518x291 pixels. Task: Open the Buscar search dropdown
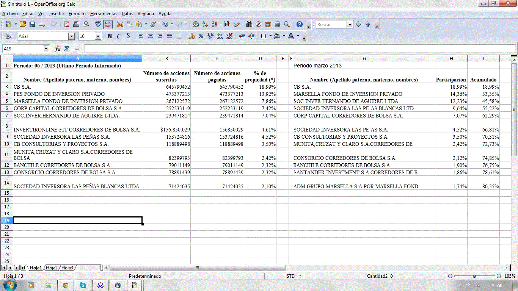click(350, 24)
